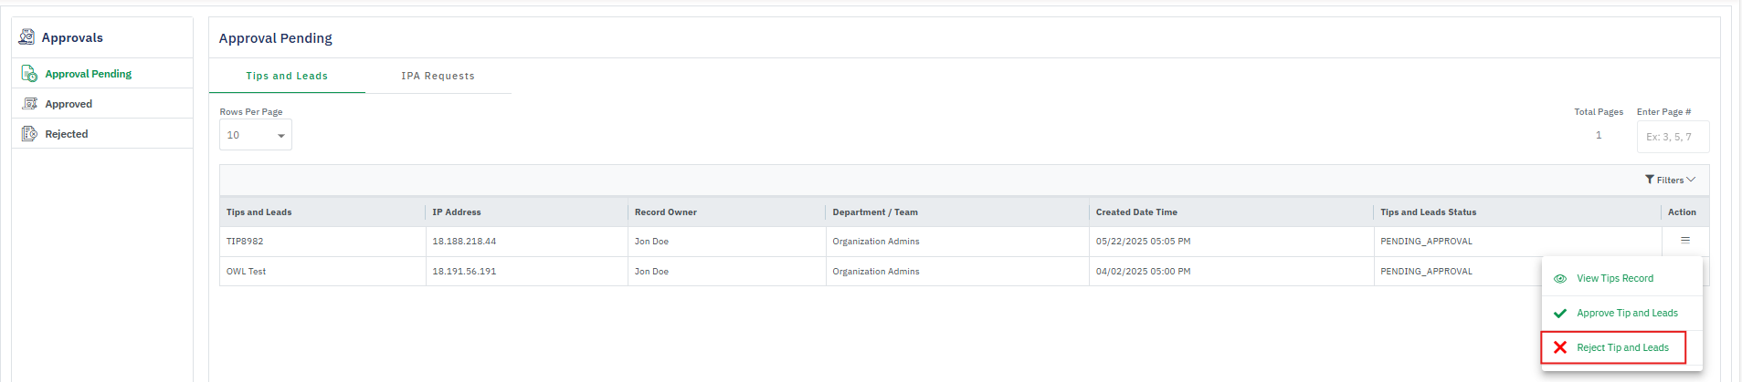Select the OWL Test row name

247,272
